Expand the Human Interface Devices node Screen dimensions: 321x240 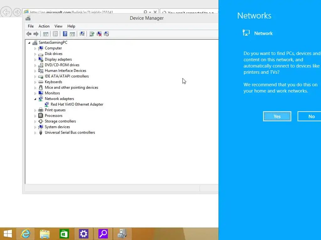35,71
